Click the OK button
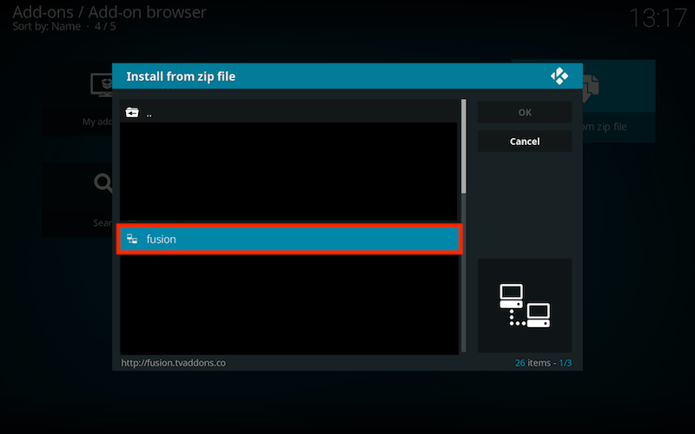The height and width of the screenshot is (434, 695). (525, 113)
